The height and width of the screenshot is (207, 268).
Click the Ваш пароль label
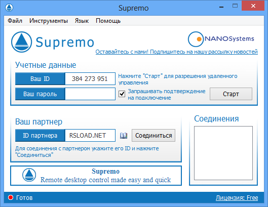[40, 94]
